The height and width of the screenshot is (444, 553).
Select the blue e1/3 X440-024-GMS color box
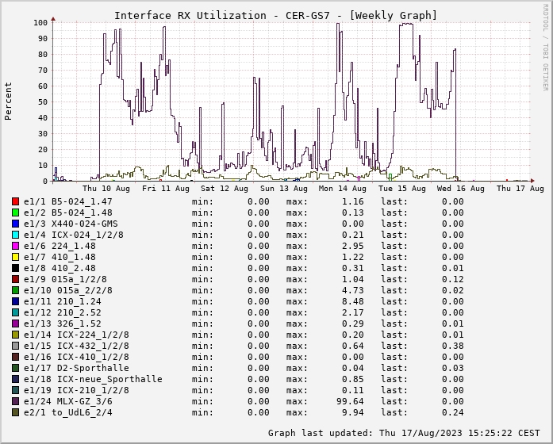pyautogui.click(x=15, y=224)
